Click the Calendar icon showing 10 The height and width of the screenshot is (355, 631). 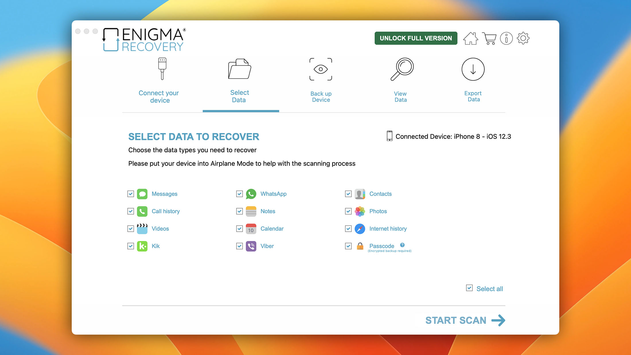251,229
